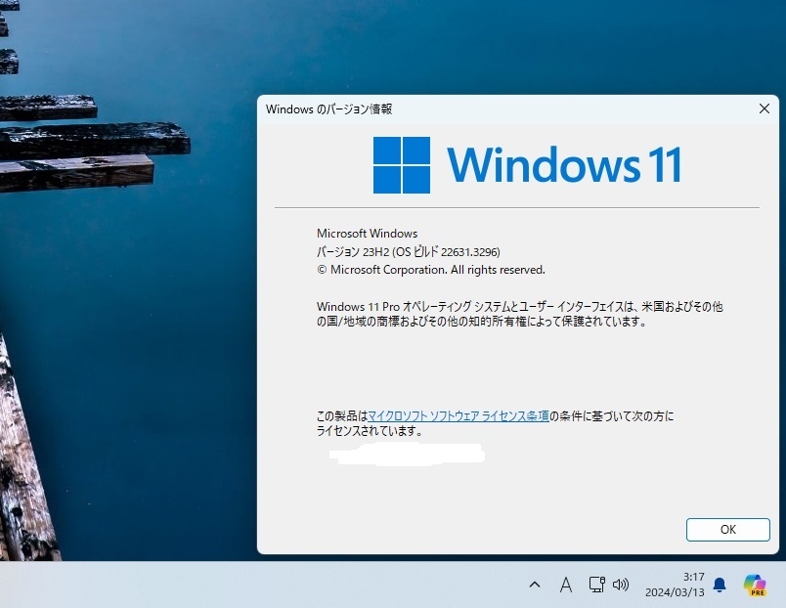Click the 'Windows 11' wordmark in the dialog
The height and width of the screenshot is (608, 786).
(x=565, y=164)
